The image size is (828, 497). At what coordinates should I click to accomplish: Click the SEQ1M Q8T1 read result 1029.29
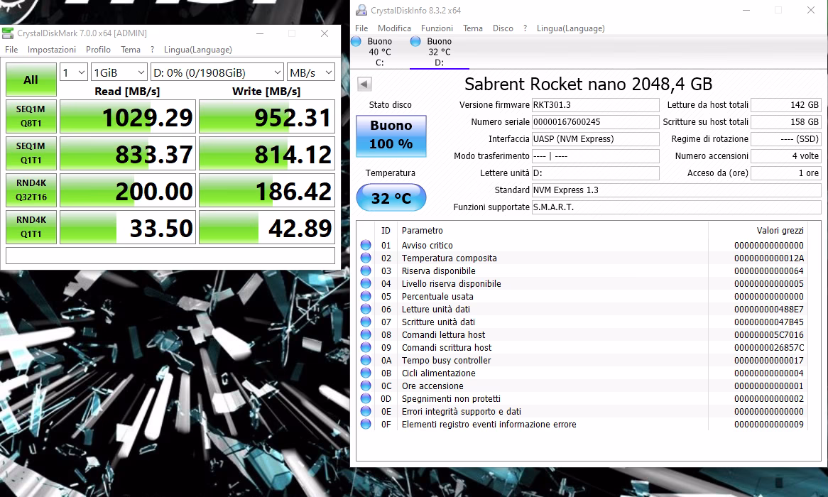point(128,116)
